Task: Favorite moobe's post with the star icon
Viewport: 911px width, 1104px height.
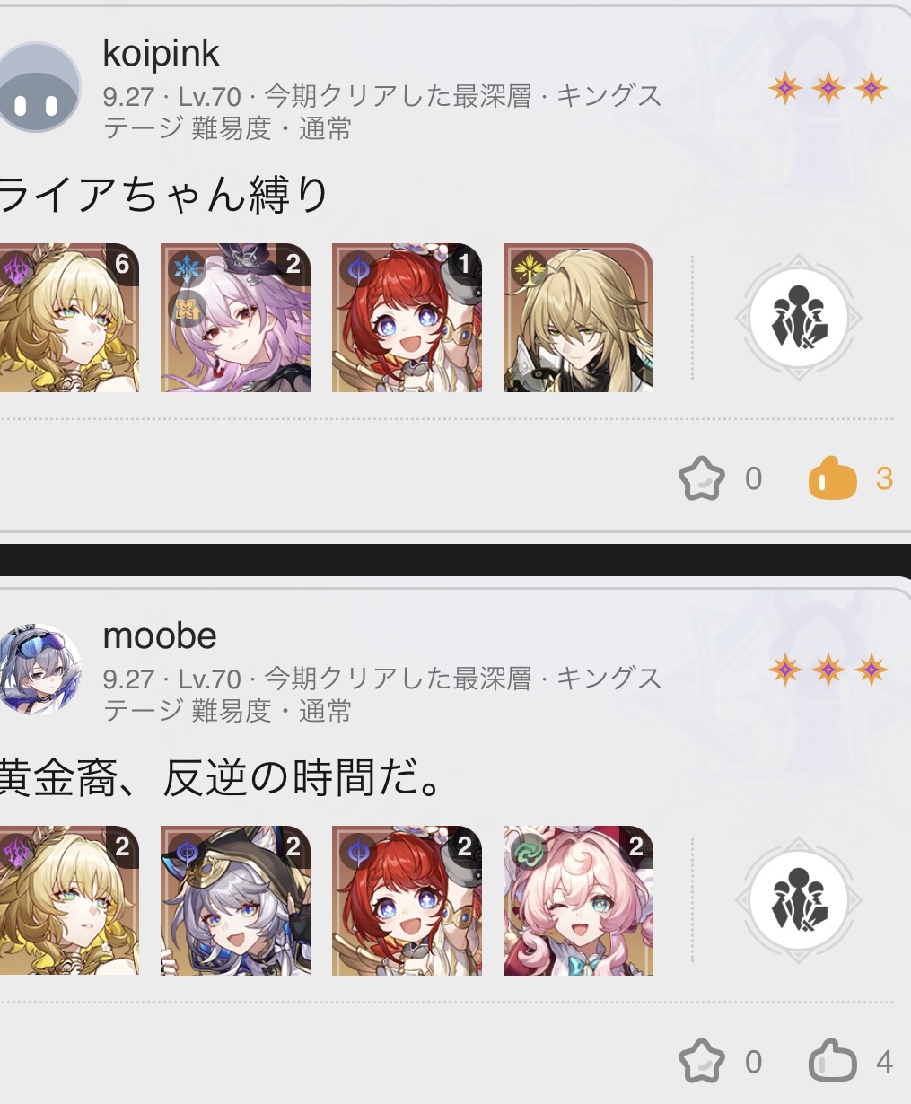Action: click(x=701, y=1062)
